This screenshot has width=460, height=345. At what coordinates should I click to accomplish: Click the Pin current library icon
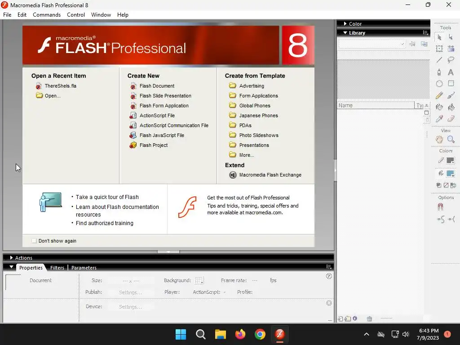pos(412,44)
